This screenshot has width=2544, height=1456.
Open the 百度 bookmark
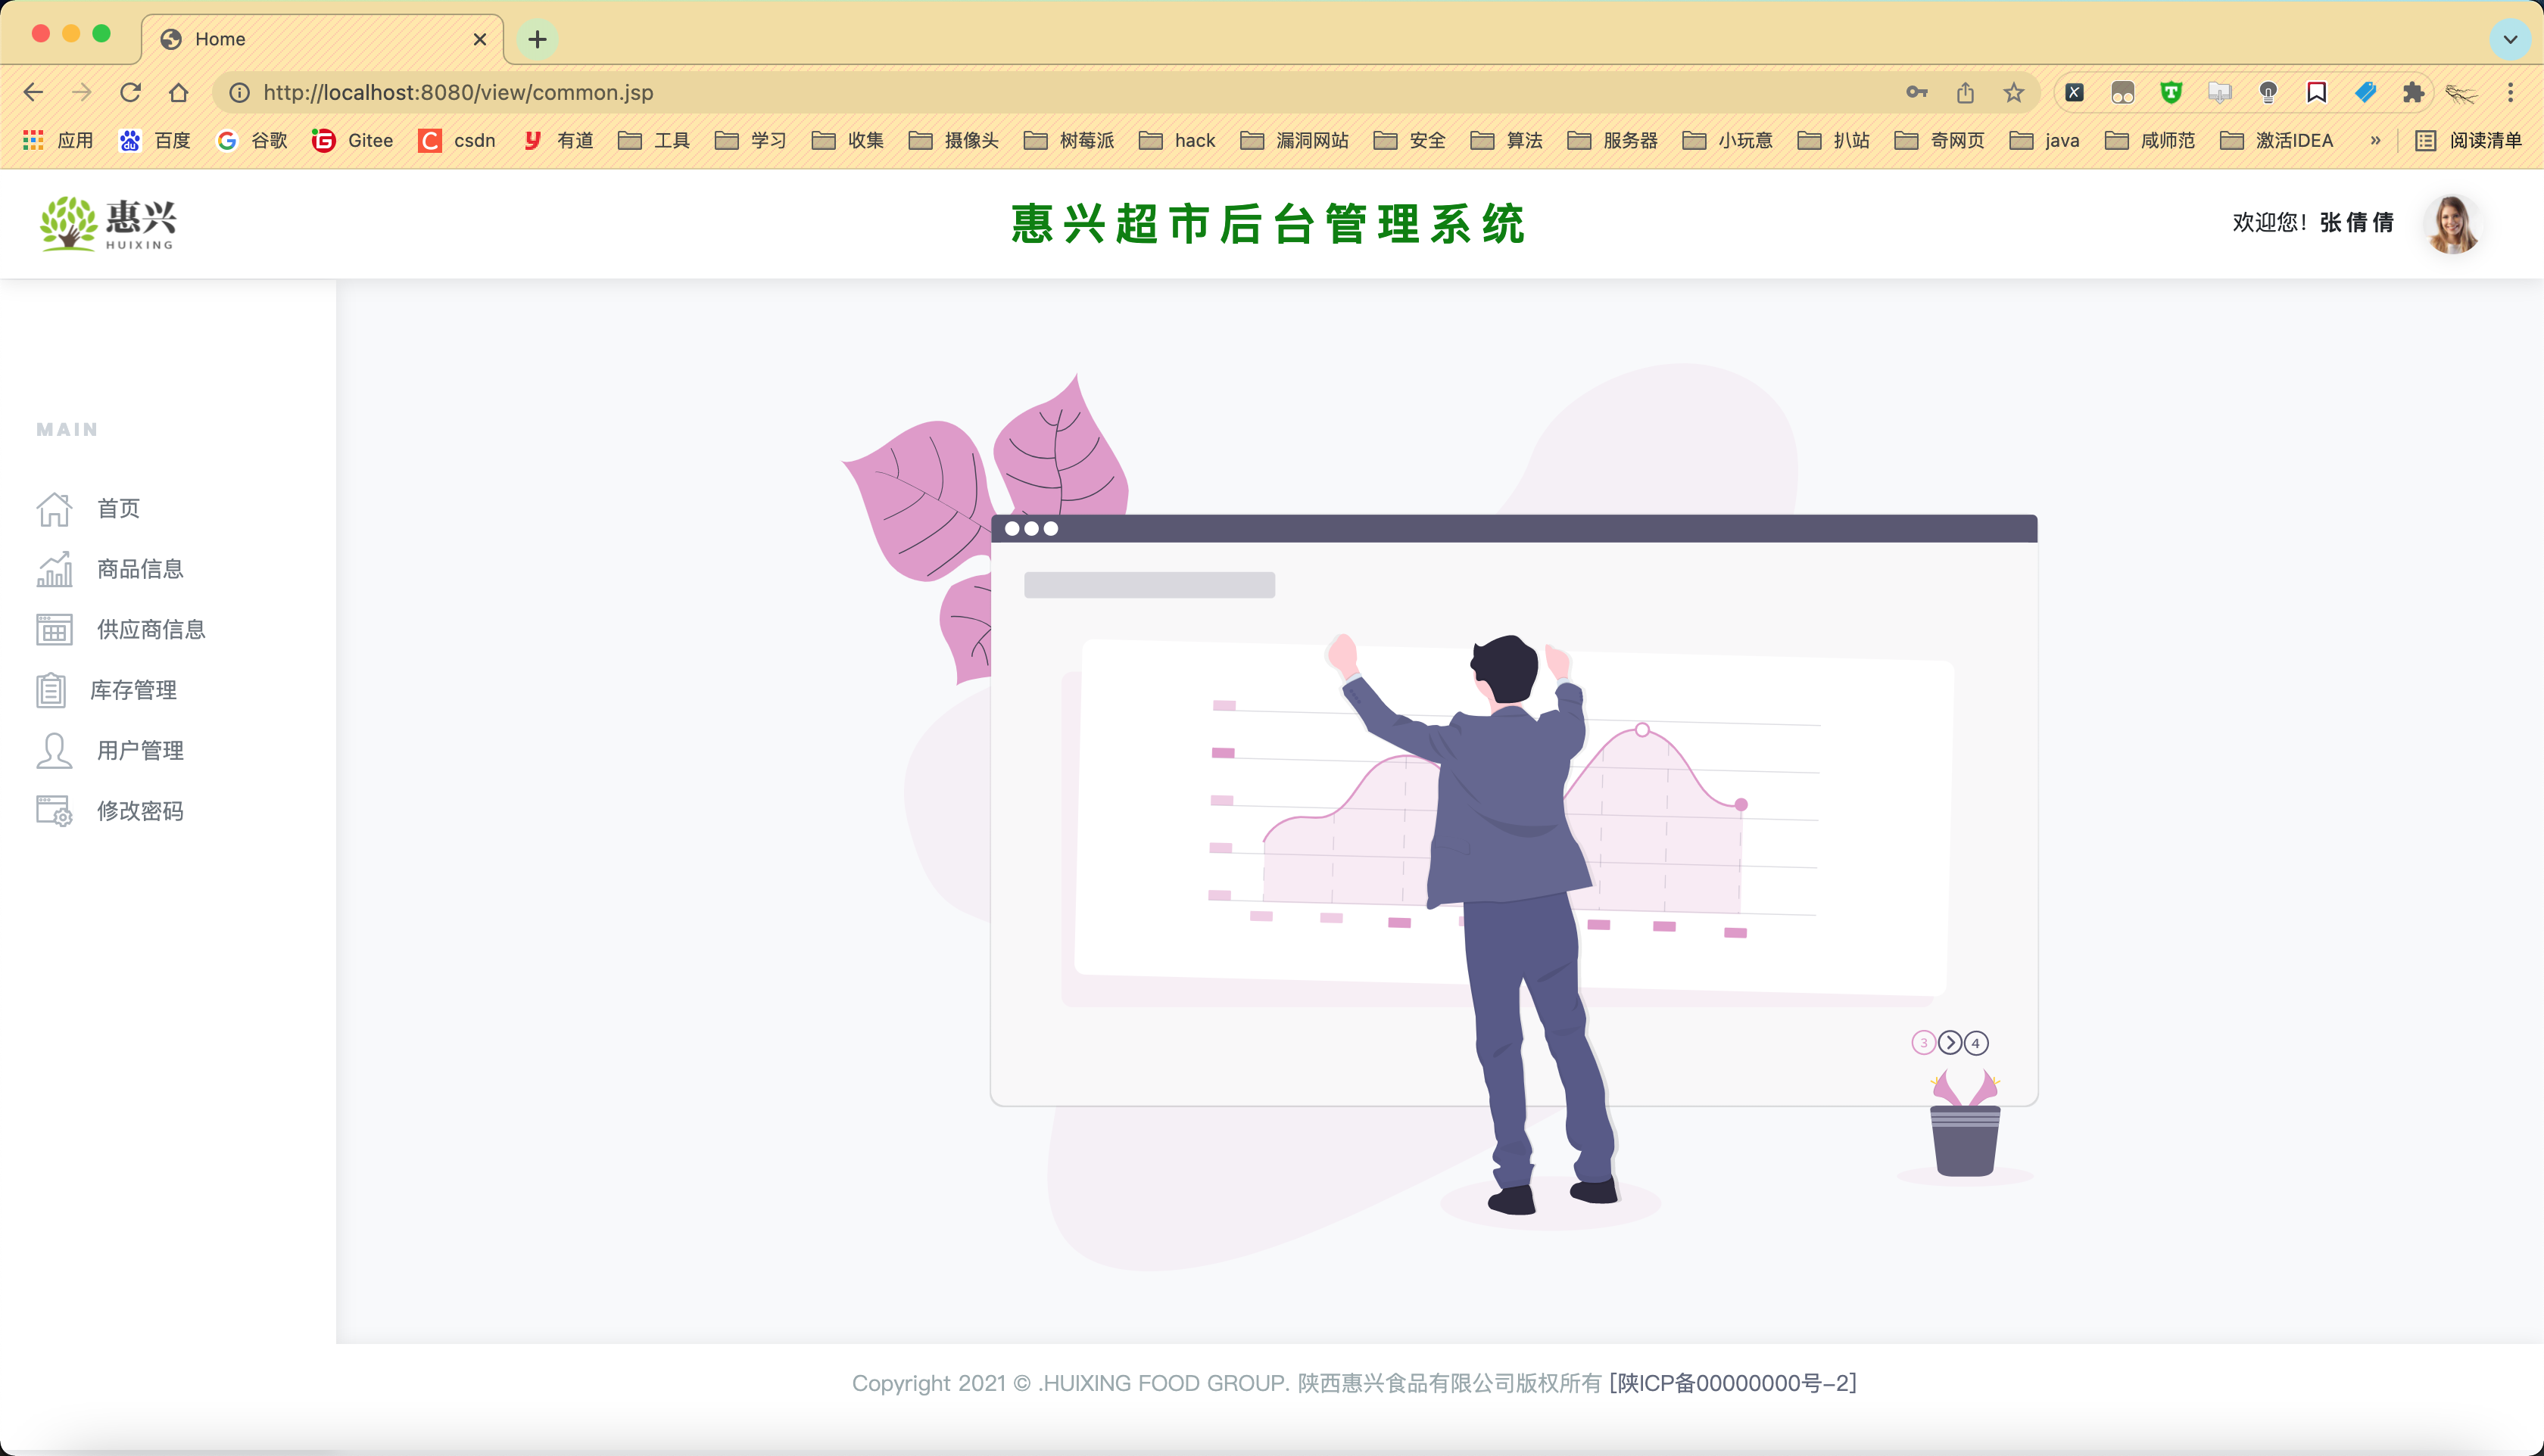click(x=155, y=140)
